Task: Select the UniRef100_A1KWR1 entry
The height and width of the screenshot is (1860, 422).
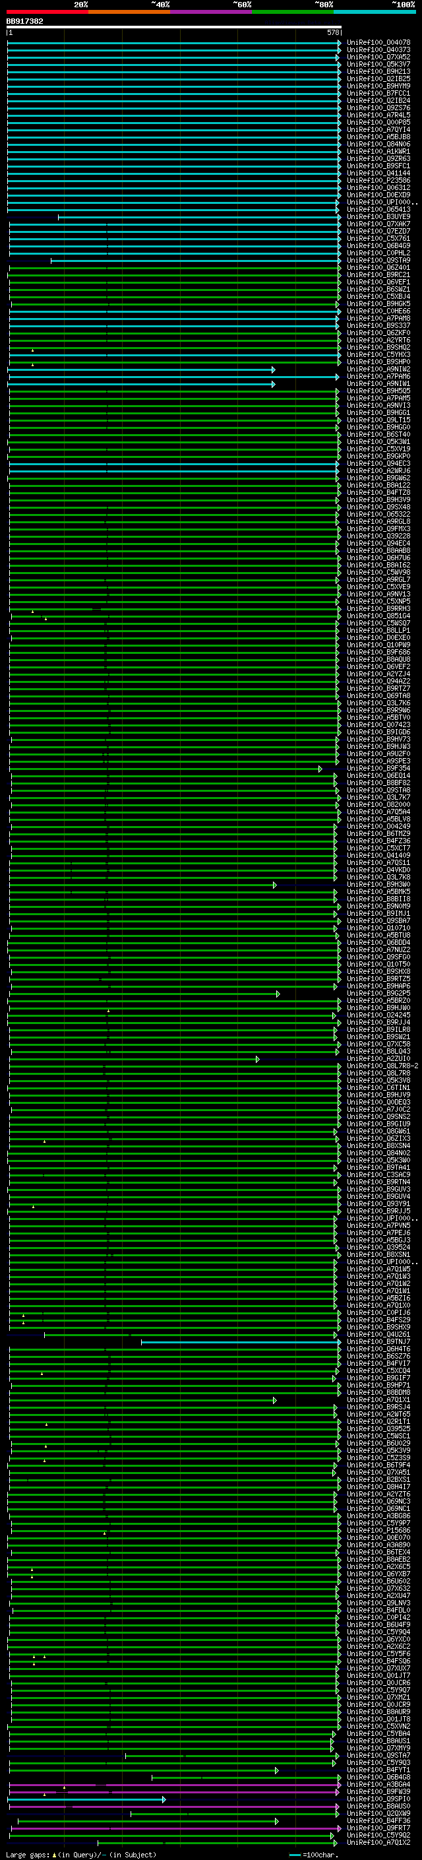Action: 378,152
